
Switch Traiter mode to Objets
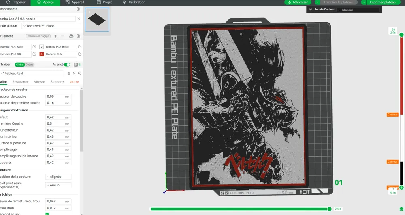pyautogui.click(x=29, y=65)
